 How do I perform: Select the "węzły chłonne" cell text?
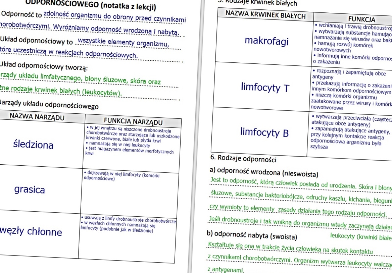point(31,232)
